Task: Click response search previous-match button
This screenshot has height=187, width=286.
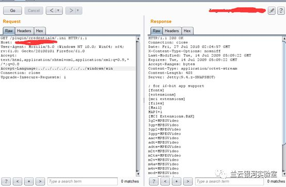Action: click(x=165, y=181)
